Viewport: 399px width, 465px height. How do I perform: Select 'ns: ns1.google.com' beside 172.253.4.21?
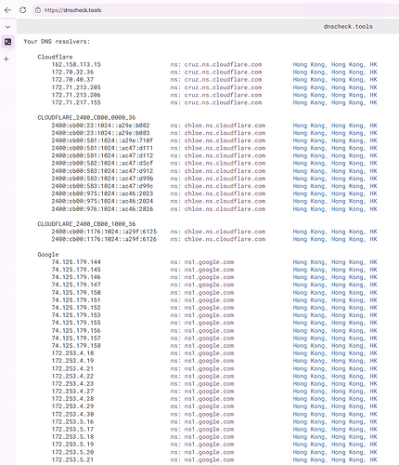click(x=202, y=368)
